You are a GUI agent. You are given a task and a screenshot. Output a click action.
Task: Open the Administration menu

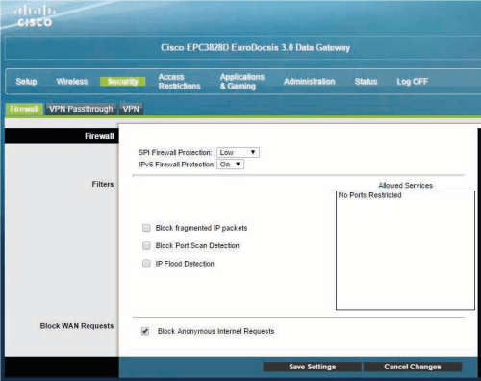tap(309, 82)
